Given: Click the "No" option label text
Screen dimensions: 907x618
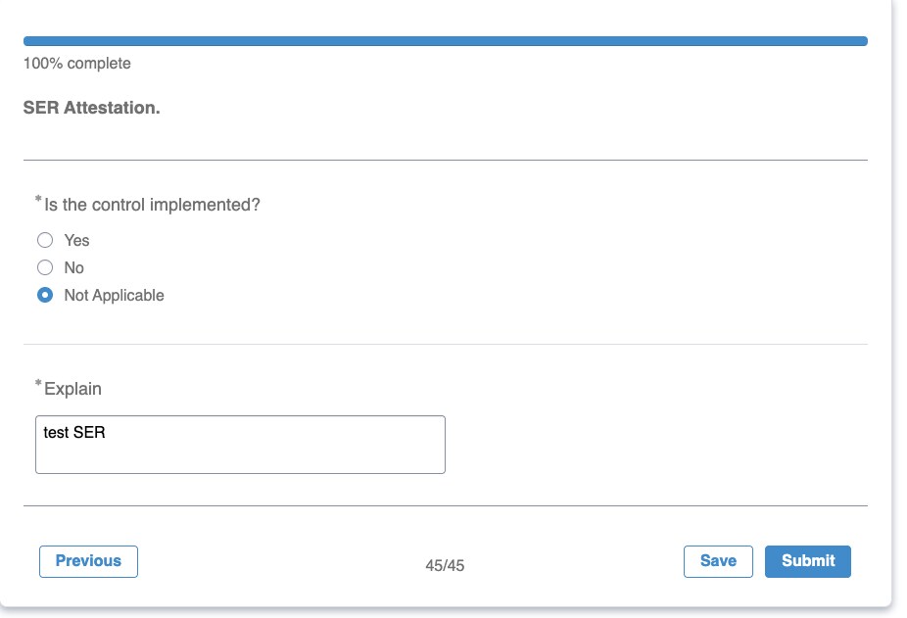Looking at the screenshot, I should pyautogui.click(x=74, y=267).
